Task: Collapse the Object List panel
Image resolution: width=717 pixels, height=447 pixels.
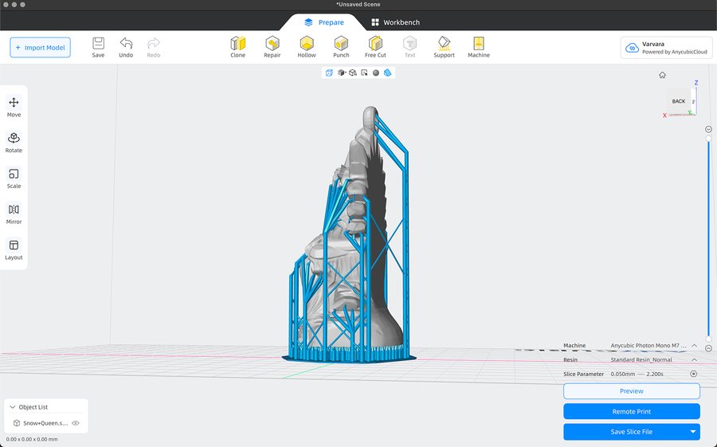Action: (x=13, y=407)
